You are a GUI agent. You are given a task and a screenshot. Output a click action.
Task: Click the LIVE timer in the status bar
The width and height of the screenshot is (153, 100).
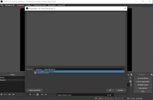tap(104, 98)
